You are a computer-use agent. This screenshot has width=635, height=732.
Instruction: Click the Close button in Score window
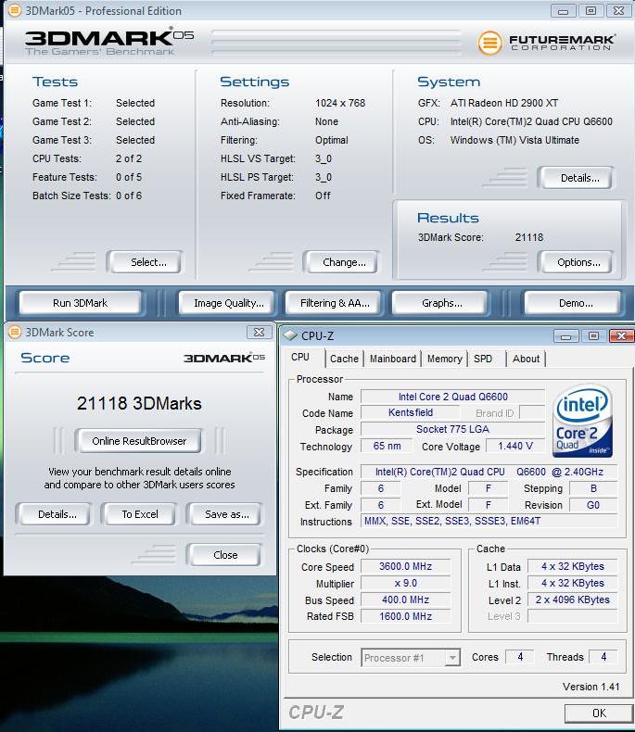(x=225, y=555)
